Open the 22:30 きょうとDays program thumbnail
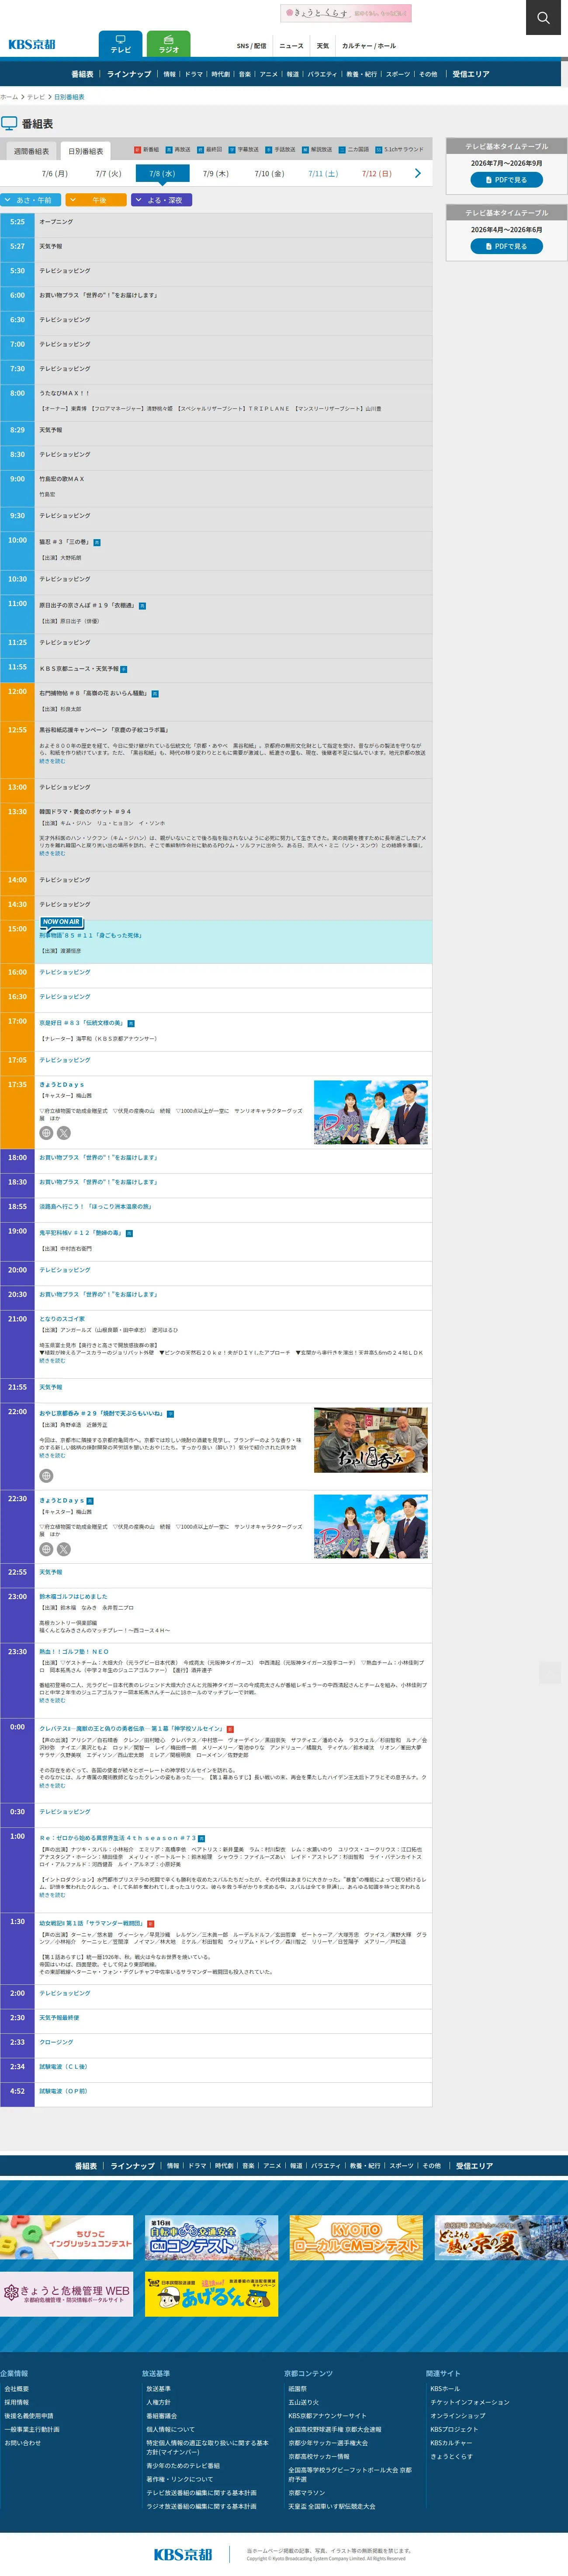The width and height of the screenshot is (568, 2576). [x=371, y=1526]
